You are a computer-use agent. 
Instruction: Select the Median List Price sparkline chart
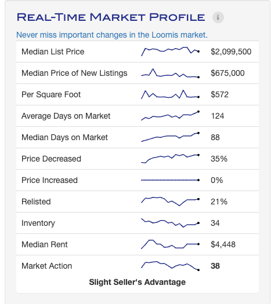[170, 52]
